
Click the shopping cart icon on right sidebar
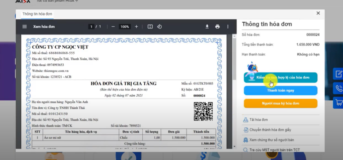point(338,103)
